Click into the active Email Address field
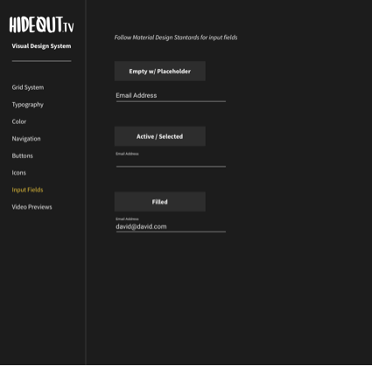This screenshot has height=366, width=372. [171, 160]
